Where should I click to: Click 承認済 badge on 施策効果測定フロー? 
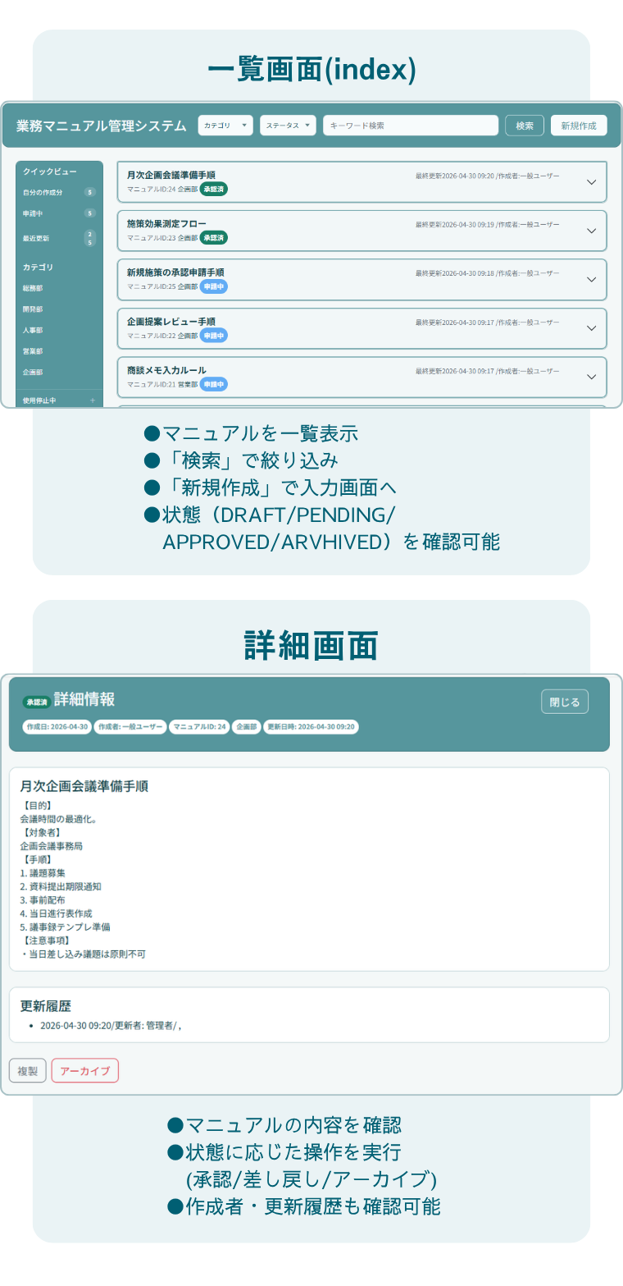click(214, 237)
